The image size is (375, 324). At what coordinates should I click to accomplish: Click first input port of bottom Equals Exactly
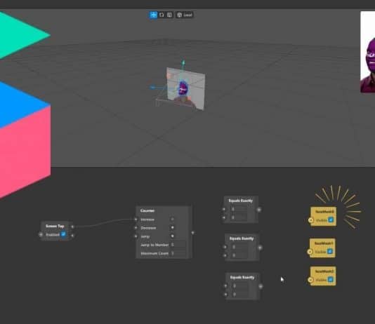225,285
